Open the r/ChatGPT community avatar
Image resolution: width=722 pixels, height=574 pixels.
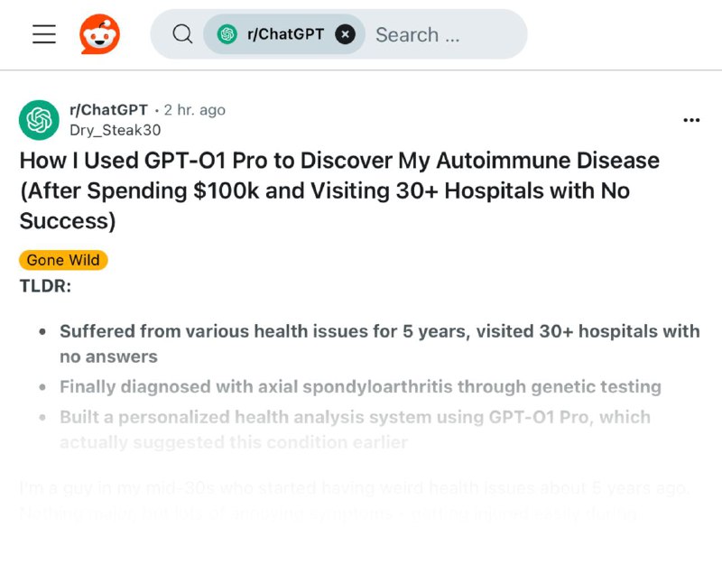39,120
